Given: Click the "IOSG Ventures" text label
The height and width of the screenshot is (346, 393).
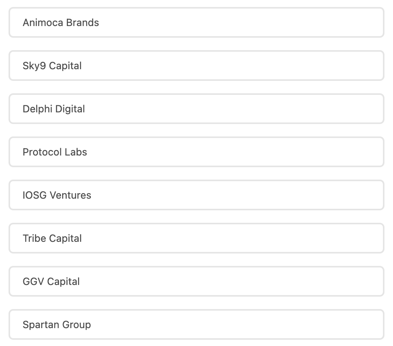Looking at the screenshot, I should tap(57, 195).
